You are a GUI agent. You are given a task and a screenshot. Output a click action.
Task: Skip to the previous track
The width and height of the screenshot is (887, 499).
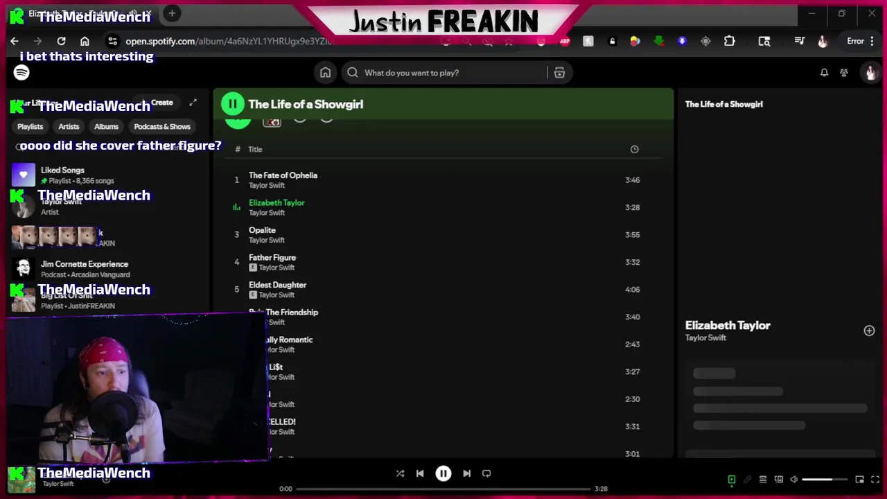tap(420, 473)
